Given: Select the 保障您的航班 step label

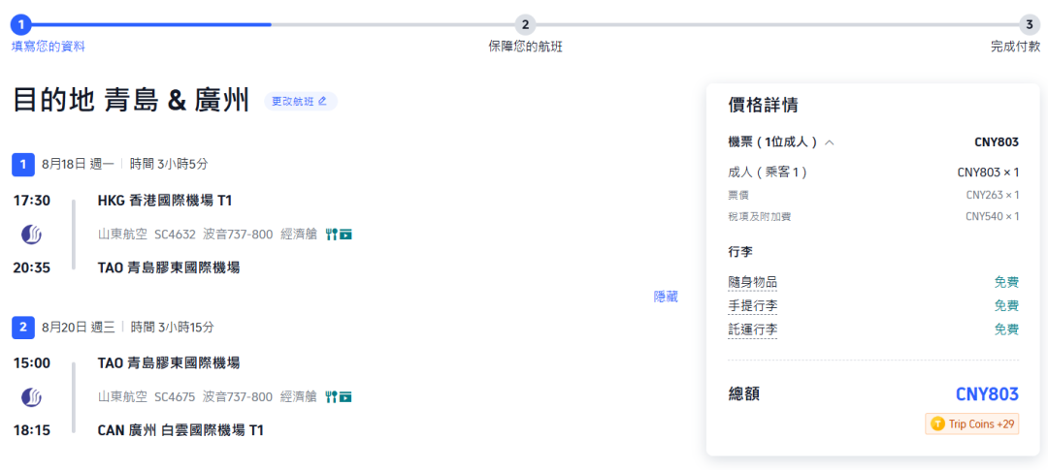Looking at the screenshot, I should [x=525, y=47].
